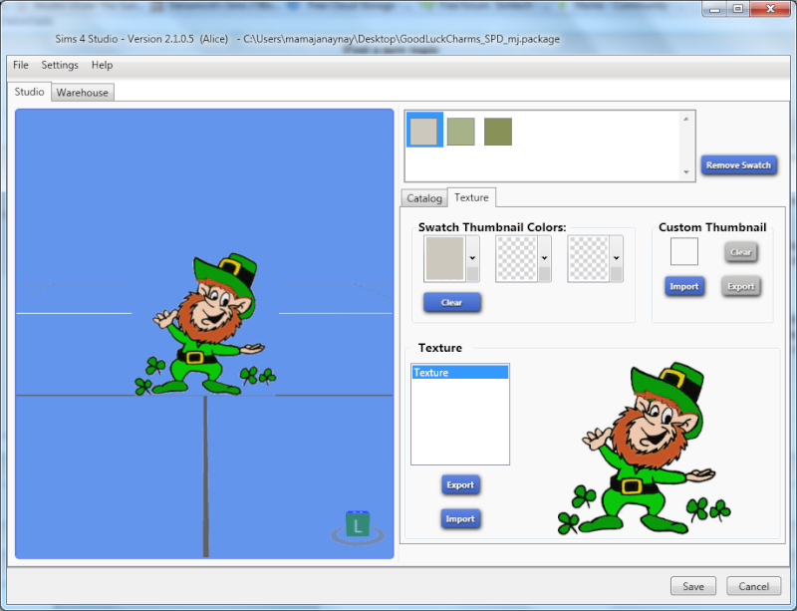Select the olive green swatch
The width and height of the screenshot is (797, 611).
[498, 132]
